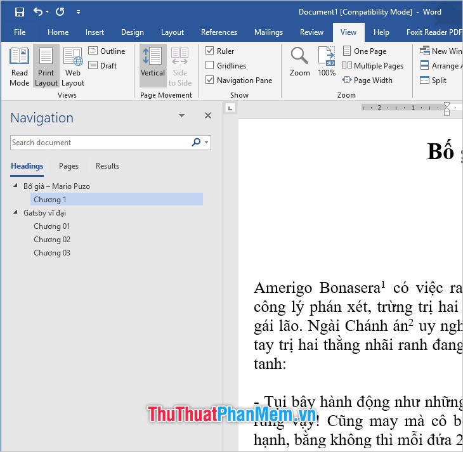
Task: Switch to Results tab in Navigation
Action: click(x=107, y=166)
